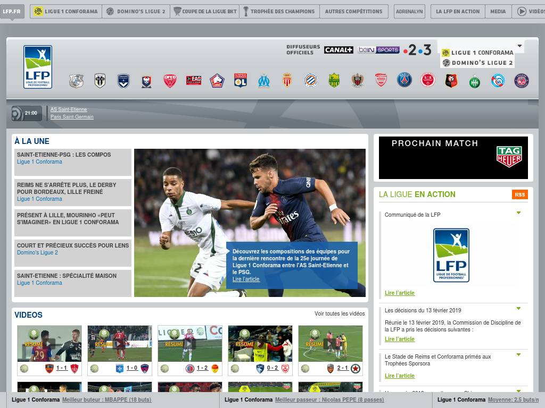Screen dimensions: 545x408
Task: Click the AS Monaco club crest
Action: pyautogui.click(x=287, y=80)
